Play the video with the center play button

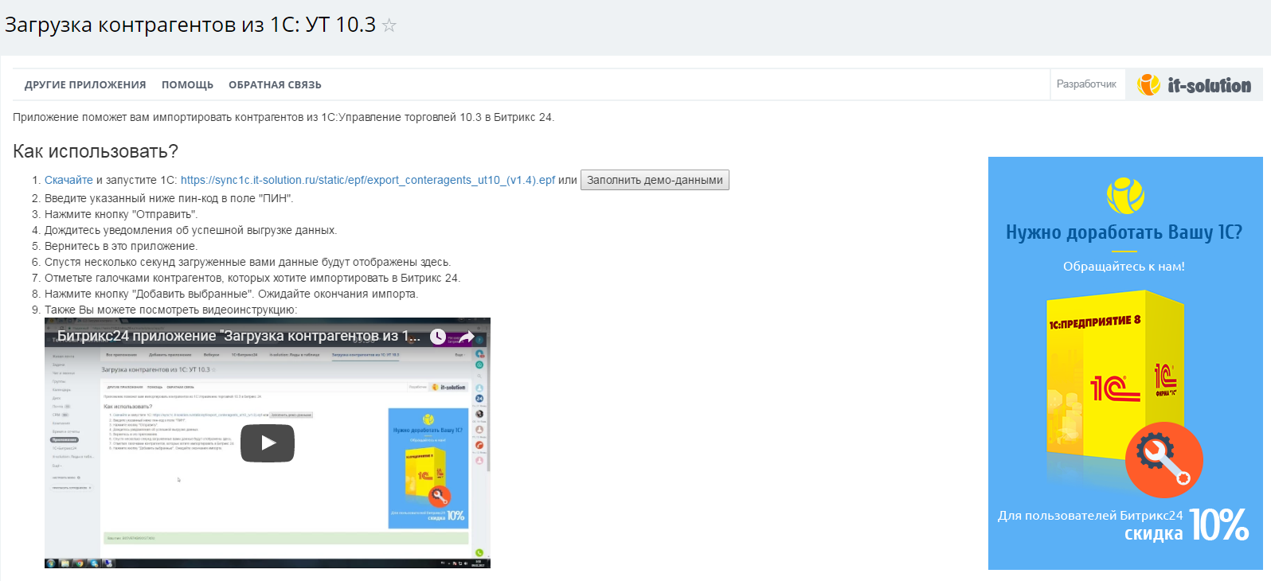[268, 443]
